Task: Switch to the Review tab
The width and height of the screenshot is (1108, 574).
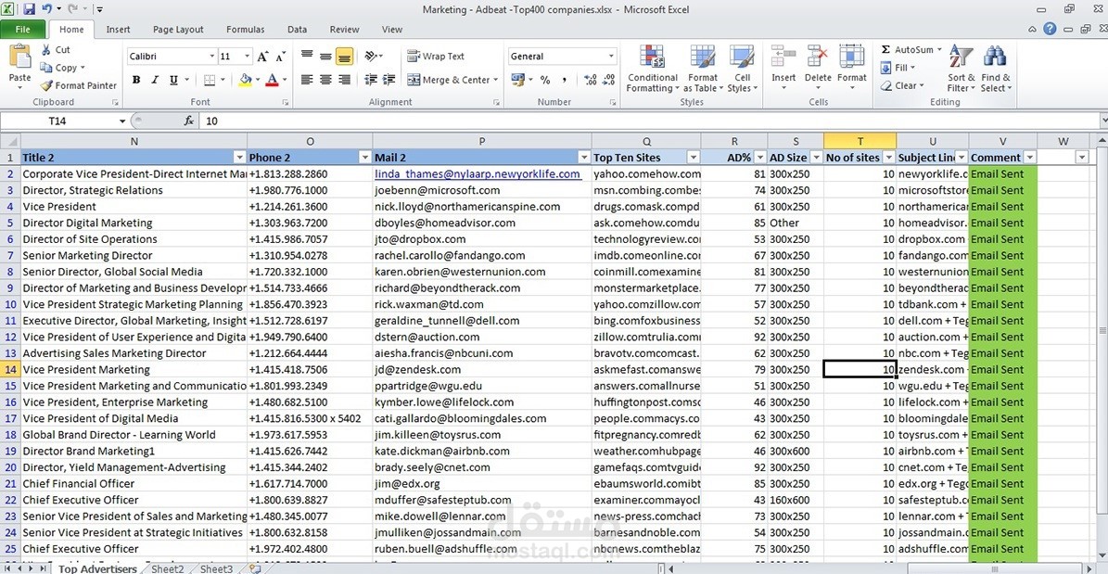Action: click(344, 30)
